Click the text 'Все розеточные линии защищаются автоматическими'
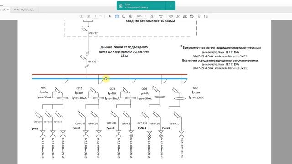Image resolution: width=292 pixels, height=164 pixels. (x=221, y=47)
